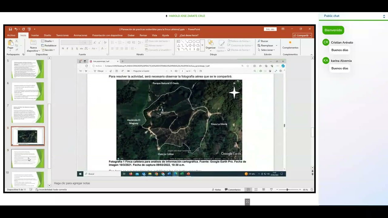The width and height of the screenshot is (388, 218).
Task: Click the clear formatting icon in Fuente
Action: [x=105, y=43]
